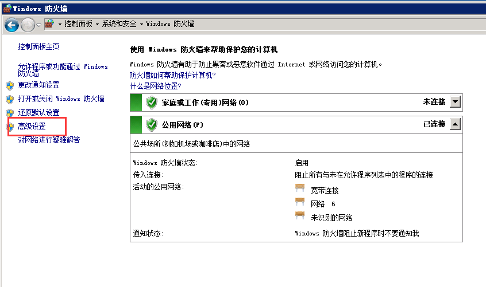Click bench icon next to 未识别的网络
Viewport: 486px width, 287px height.
pyautogui.click(x=300, y=215)
